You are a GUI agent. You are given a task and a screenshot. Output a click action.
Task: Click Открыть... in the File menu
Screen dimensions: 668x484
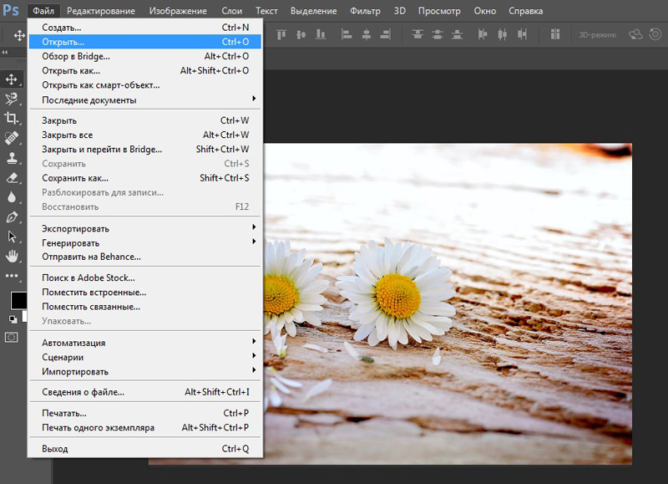point(63,42)
